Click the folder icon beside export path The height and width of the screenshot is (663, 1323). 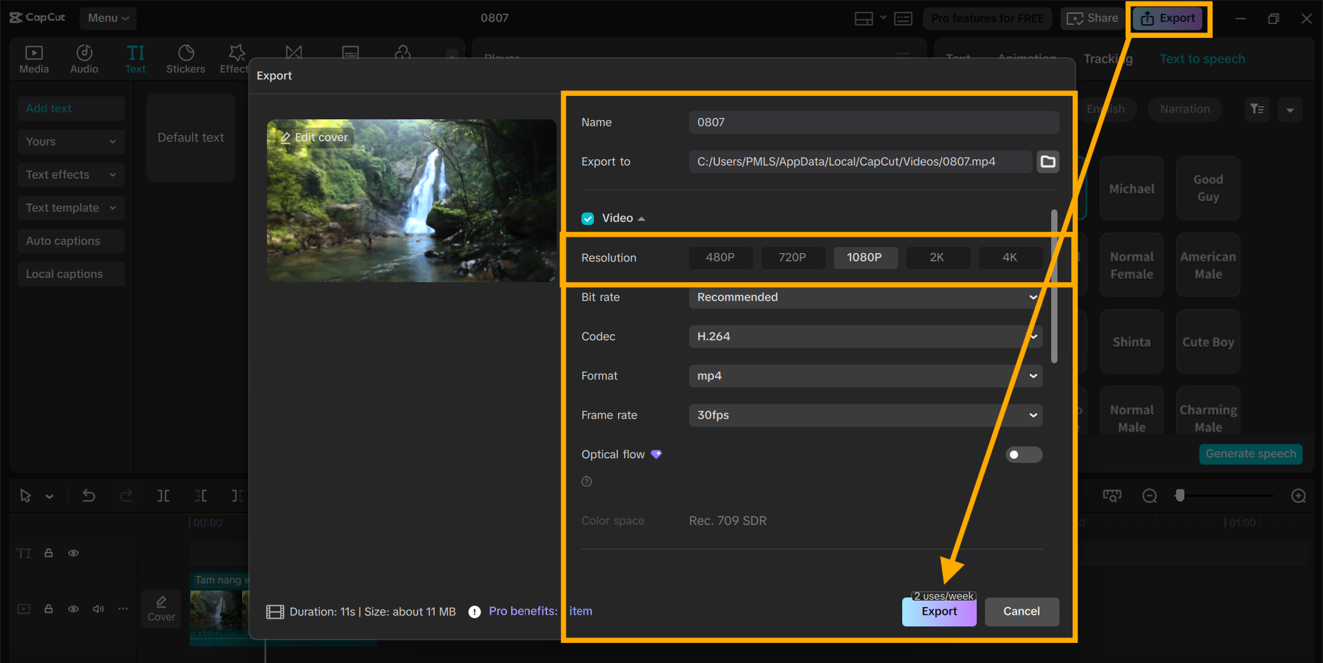[x=1048, y=161]
